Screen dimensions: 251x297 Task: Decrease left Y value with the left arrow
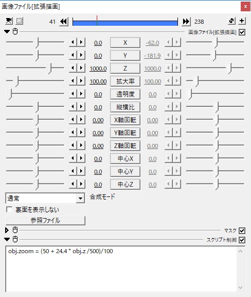[73, 55]
